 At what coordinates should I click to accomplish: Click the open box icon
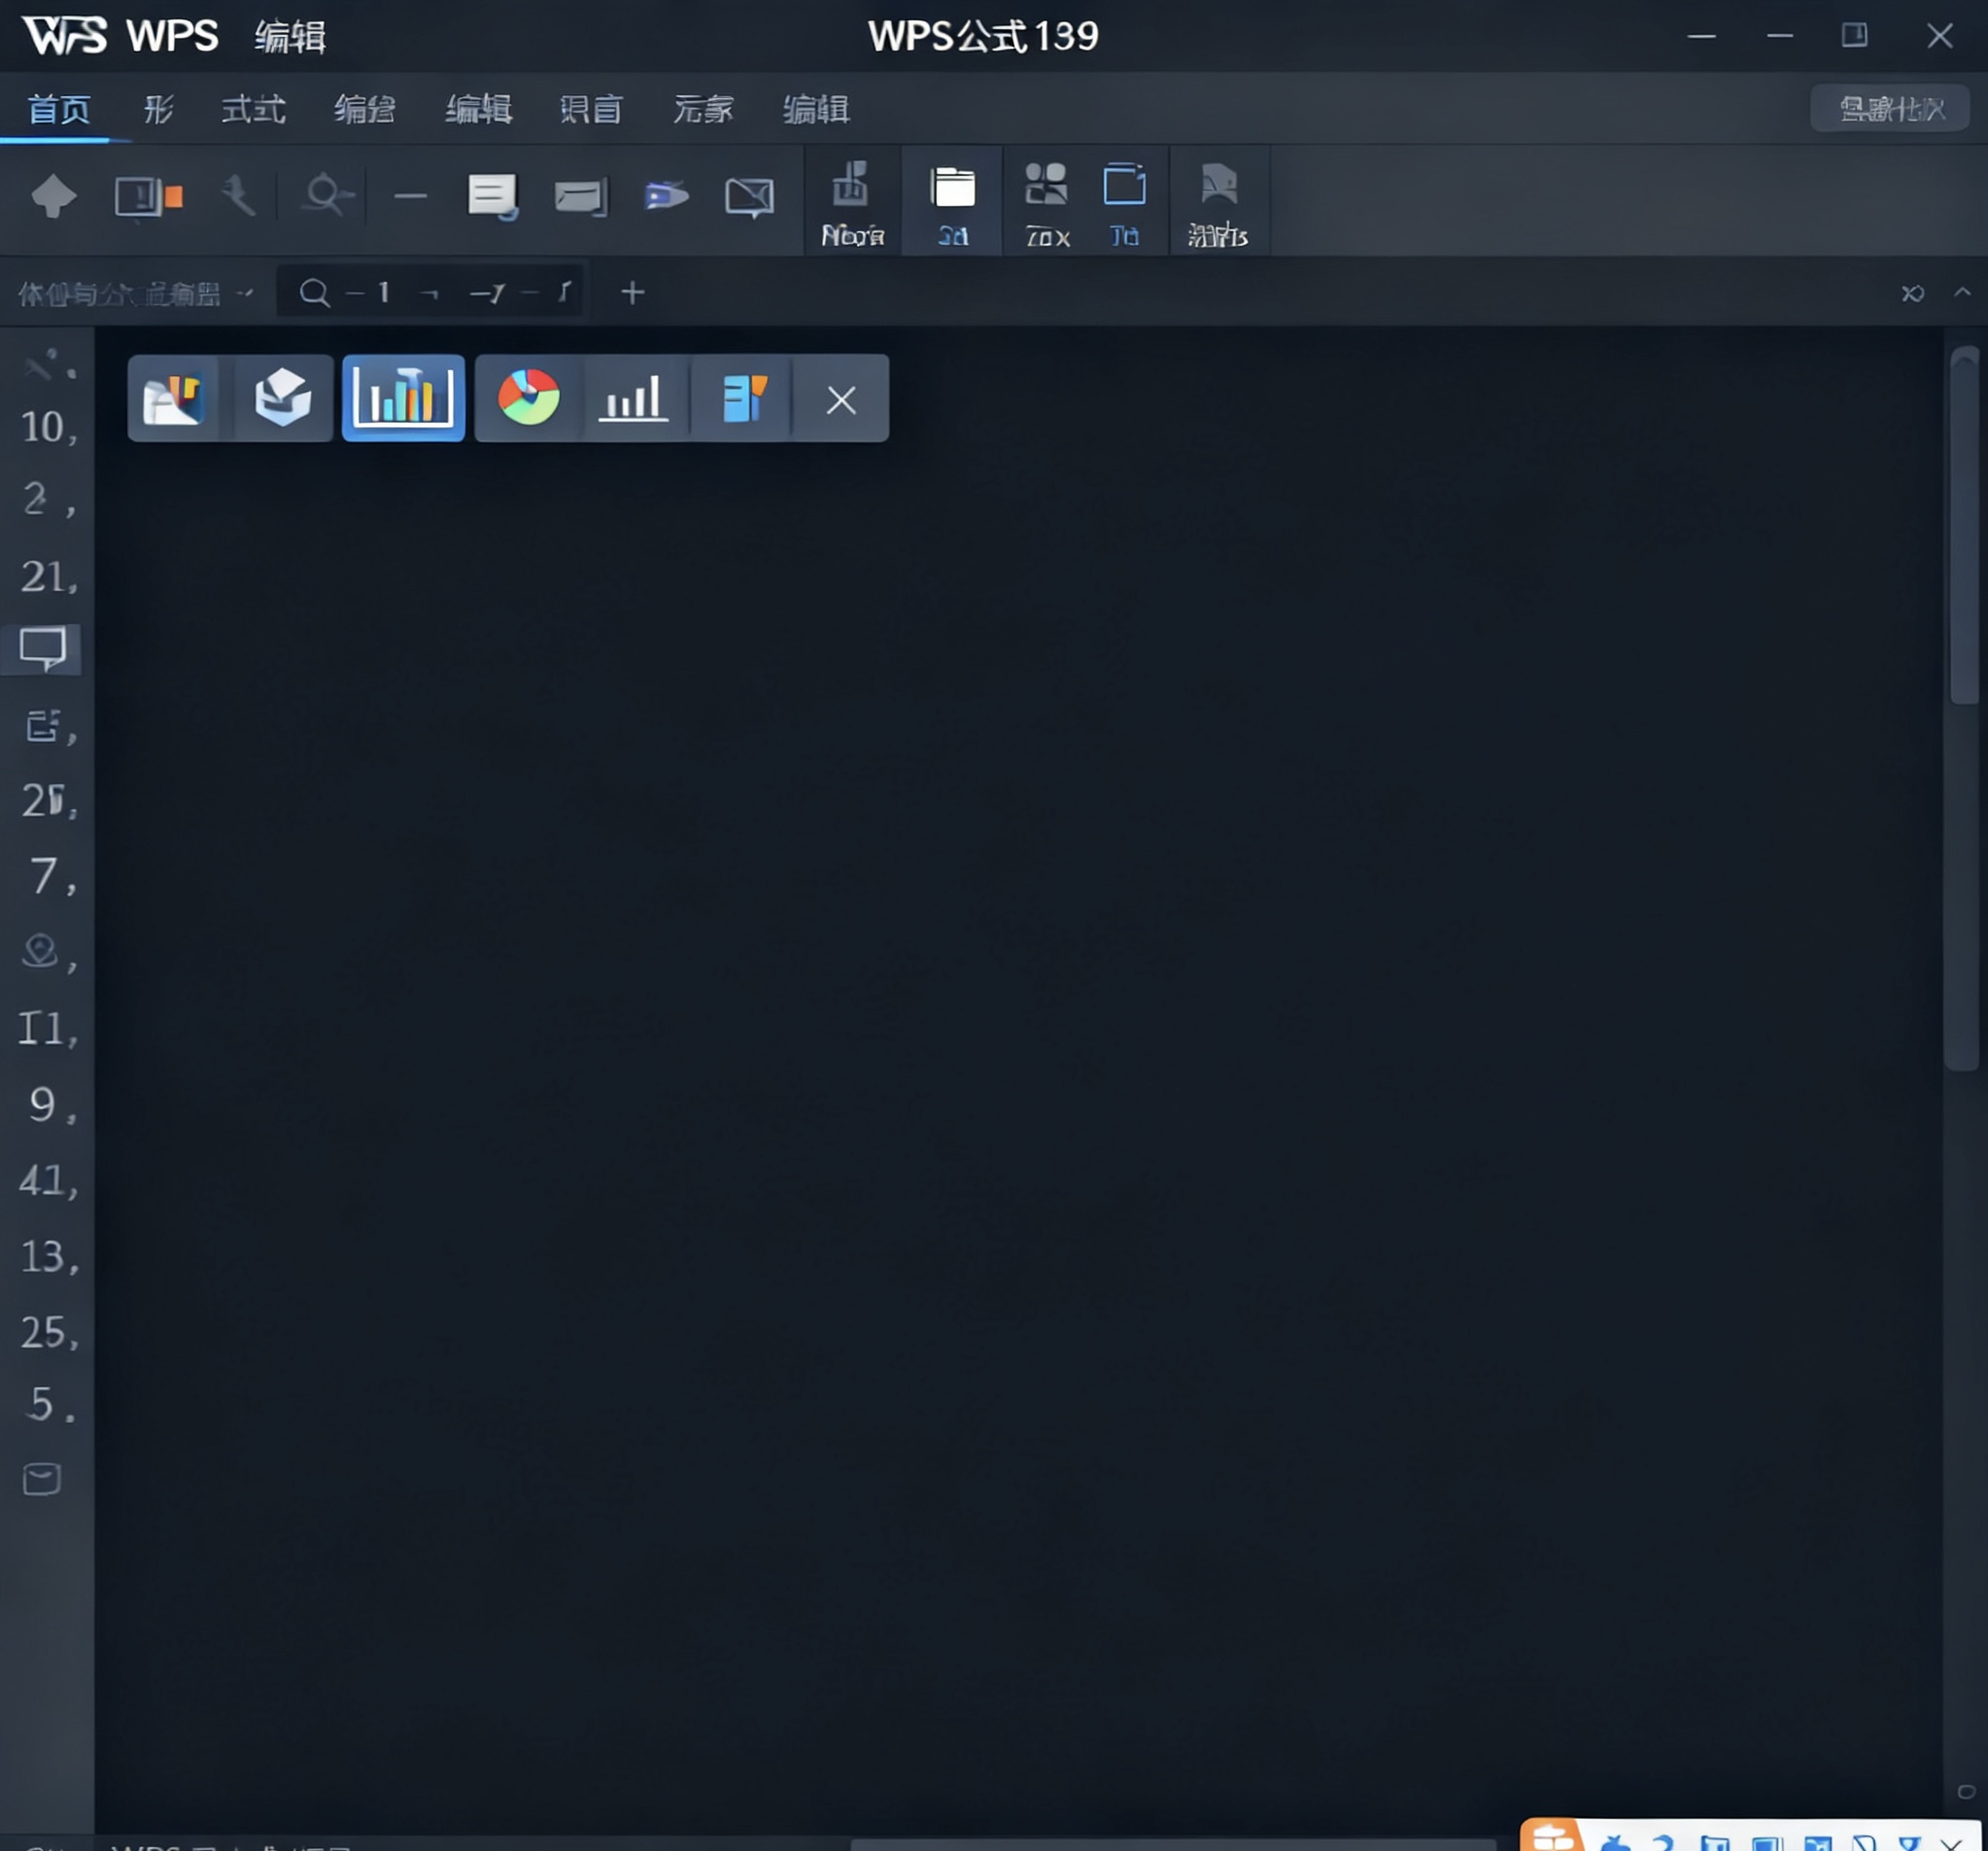[282, 398]
